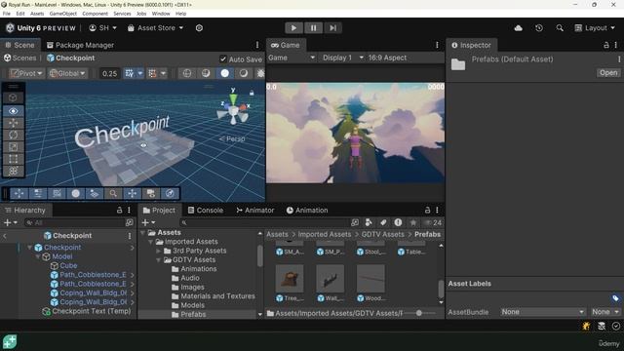The image size is (624, 351).
Task: Select Cube in the Hierarchy
Action: coord(68,265)
